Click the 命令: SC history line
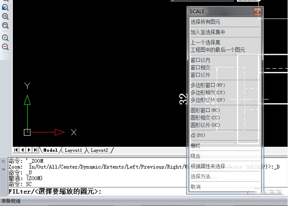This screenshot has height=206, width=288. pos(20,184)
